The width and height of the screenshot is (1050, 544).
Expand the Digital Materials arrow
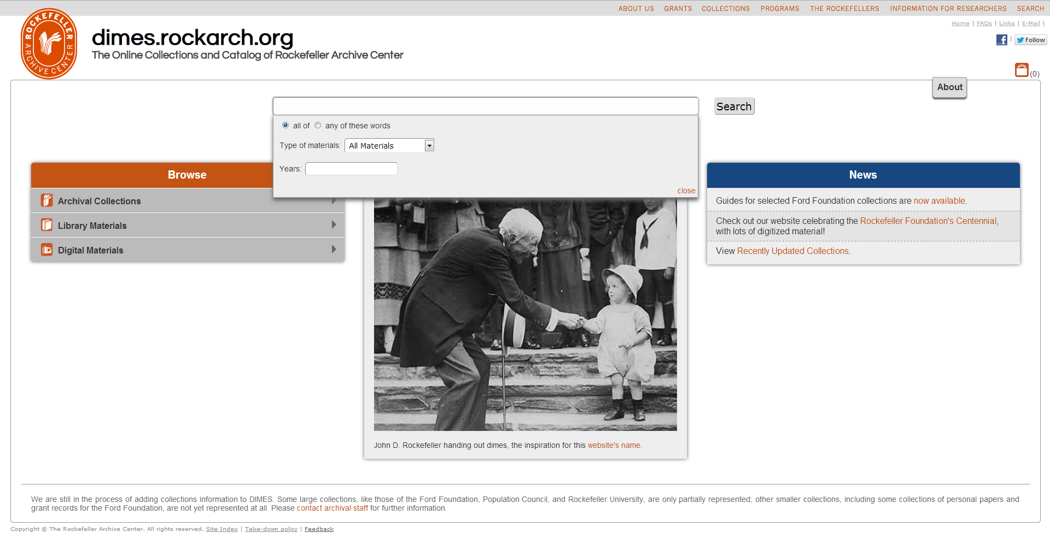click(x=334, y=249)
